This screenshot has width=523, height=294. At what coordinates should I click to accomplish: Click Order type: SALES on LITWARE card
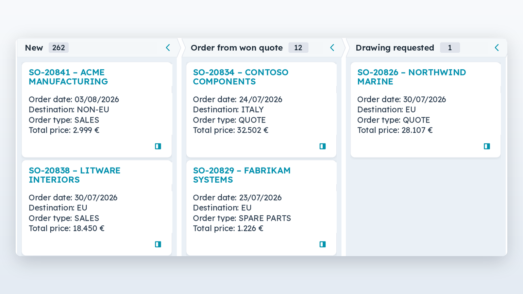click(64, 218)
